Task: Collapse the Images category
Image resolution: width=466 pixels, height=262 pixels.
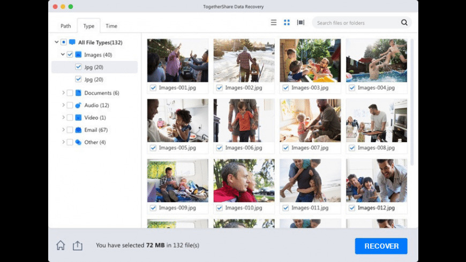Action: tap(63, 55)
